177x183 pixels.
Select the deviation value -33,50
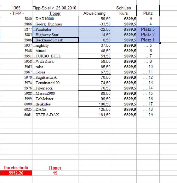click(x=94, y=24)
